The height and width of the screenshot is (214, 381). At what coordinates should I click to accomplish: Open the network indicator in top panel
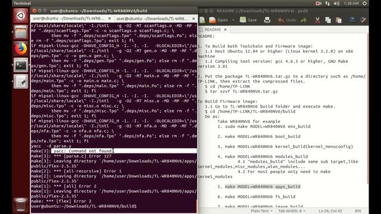click(327, 4)
